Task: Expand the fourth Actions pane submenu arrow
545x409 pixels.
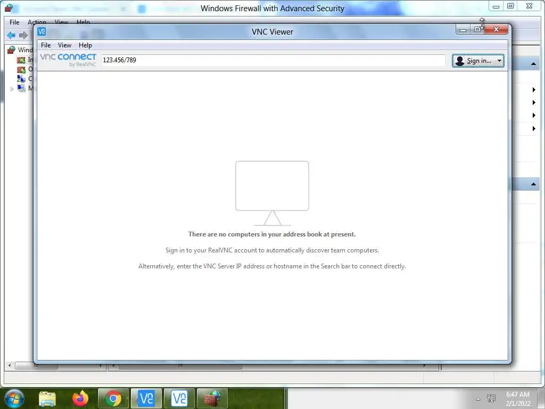Action: click(534, 129)
